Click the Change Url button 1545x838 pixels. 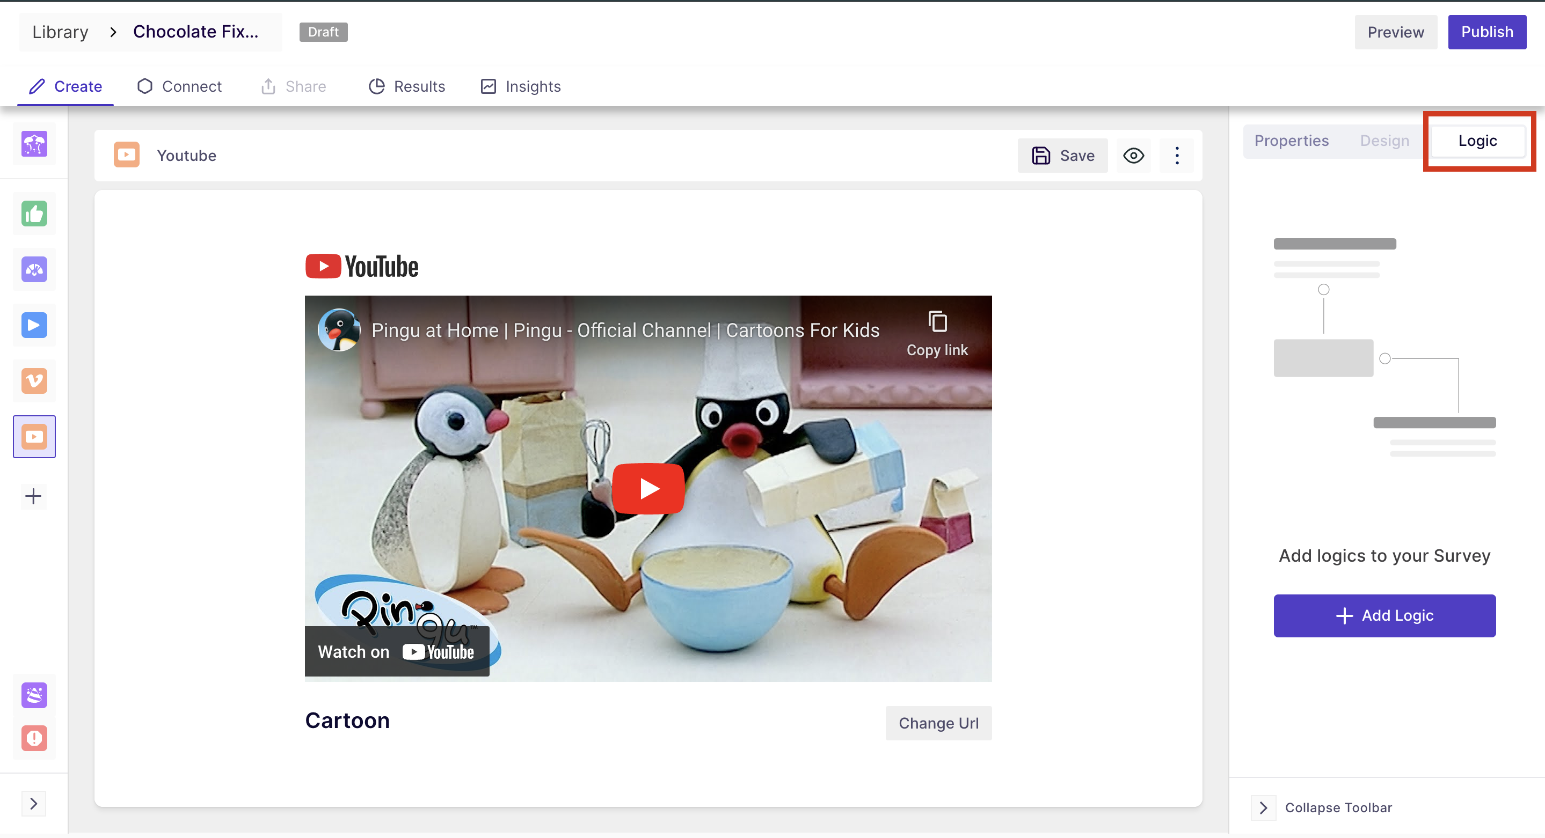pyautogui.click(x=938, y=723)
